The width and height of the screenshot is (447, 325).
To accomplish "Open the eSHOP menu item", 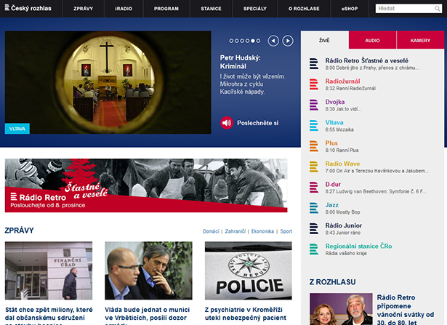I will (350, 9).
